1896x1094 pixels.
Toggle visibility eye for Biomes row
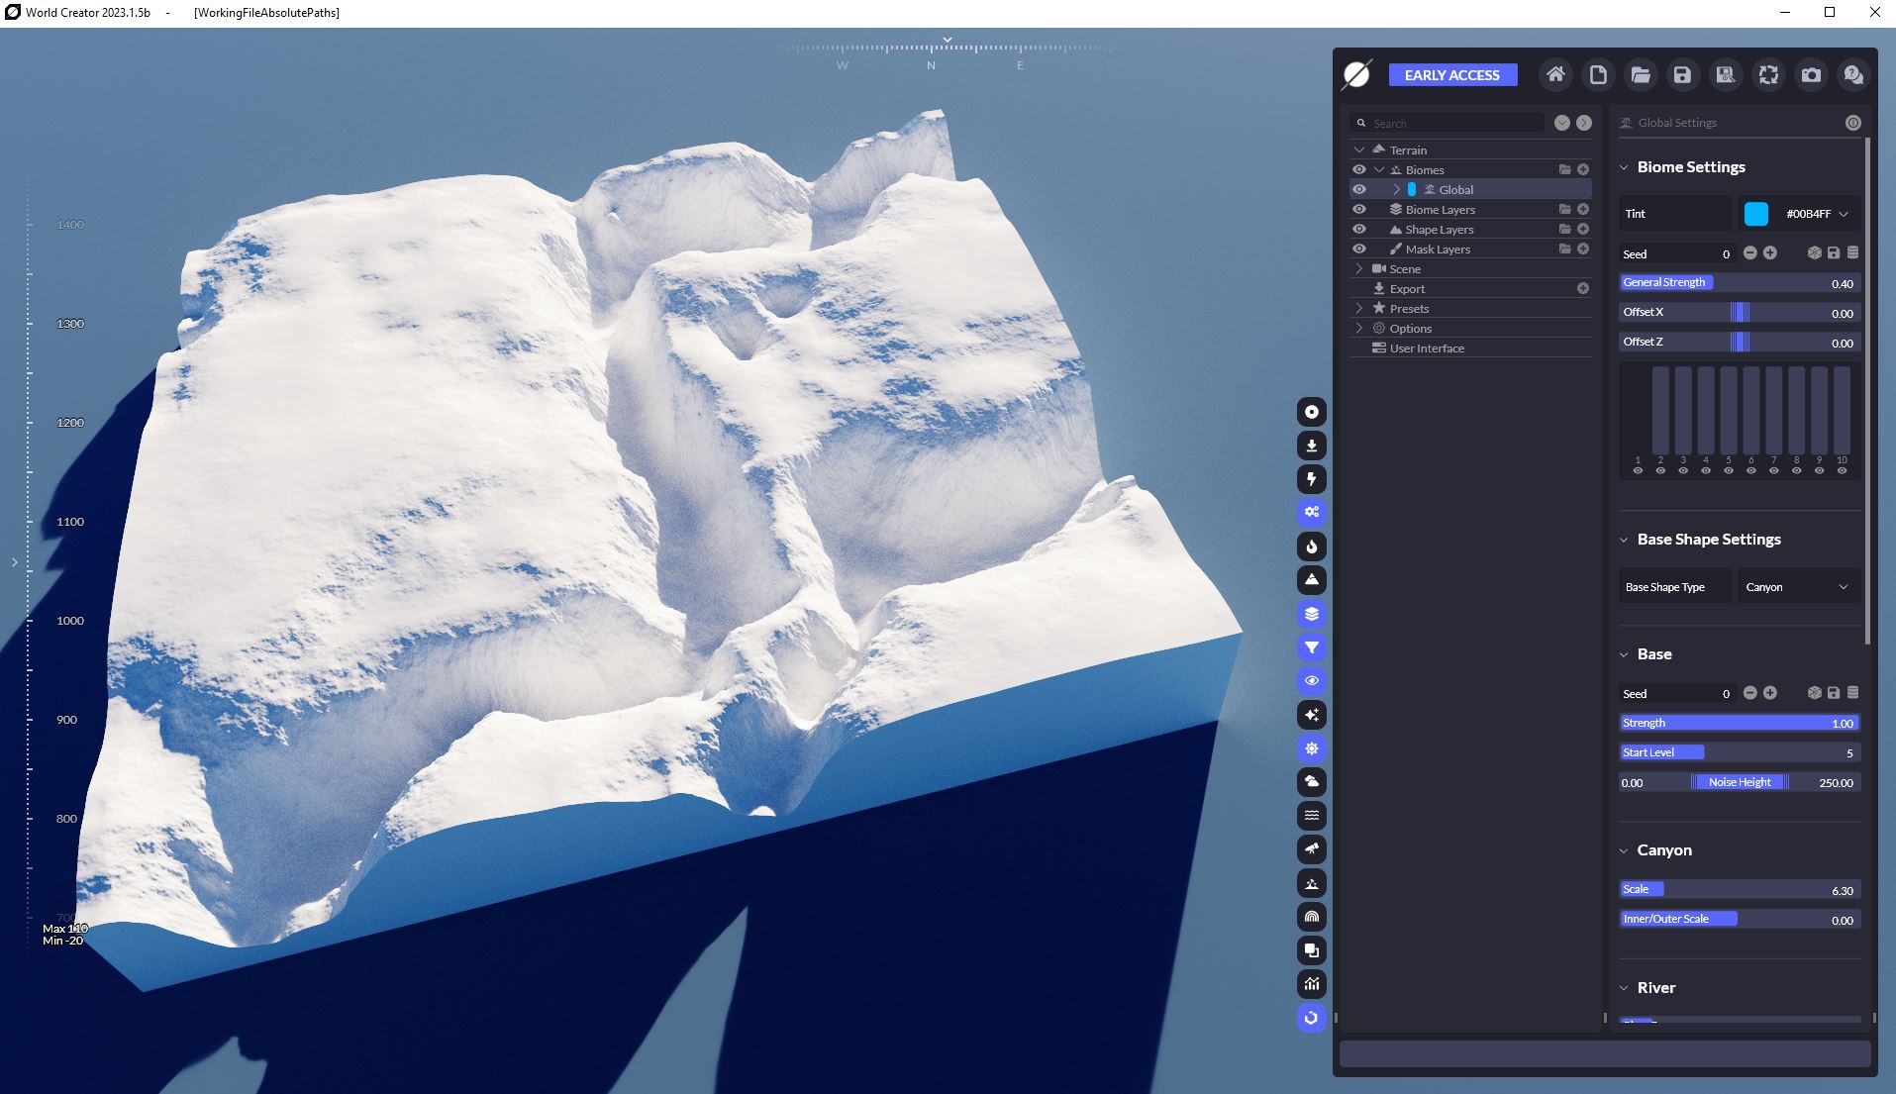[1359, 170]
